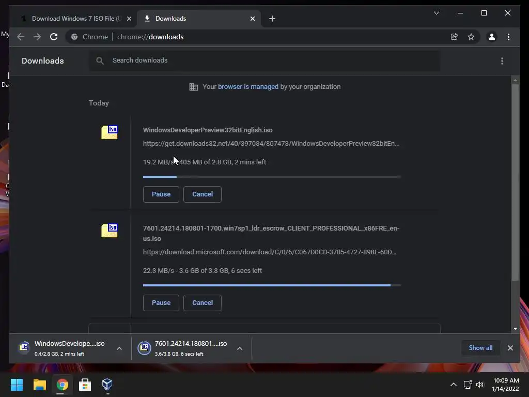Open download.microsoft.com source URL link

(x=270, y=252)
